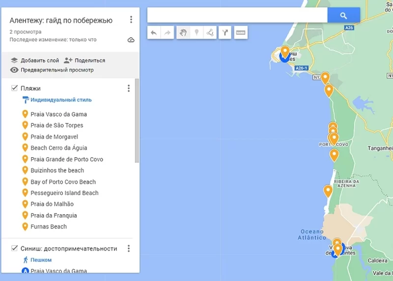Click into the map search field
This screenshot has width=393, height=281.
point(237,16)
